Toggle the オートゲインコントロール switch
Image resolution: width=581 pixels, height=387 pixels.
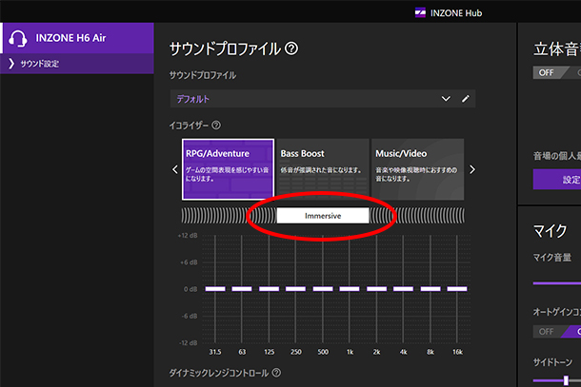(x=555, y=331)
